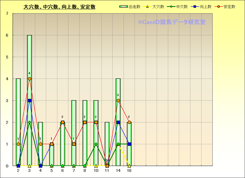Select the orange circle marker labeled 3
245x178 pixels.
point(118,100)
